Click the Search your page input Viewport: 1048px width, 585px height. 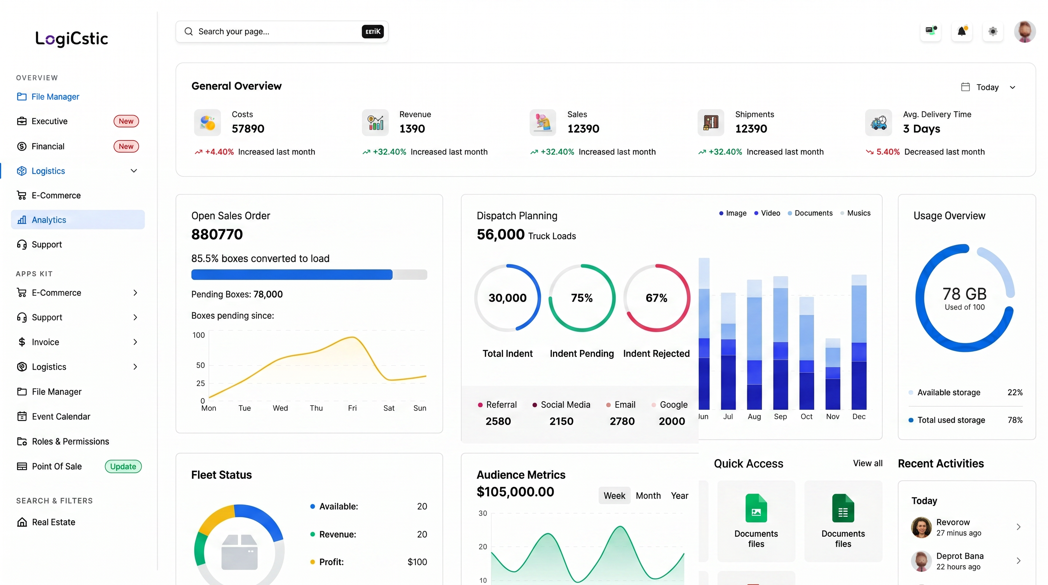point(281,31)
